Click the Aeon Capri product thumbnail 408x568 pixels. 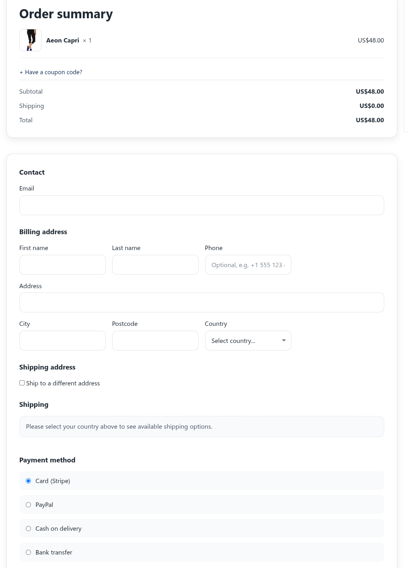(x=30, y=40)
